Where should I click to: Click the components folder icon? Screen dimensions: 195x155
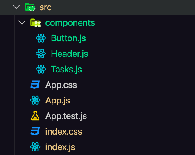pyautogui.click(x=36, y=23)
